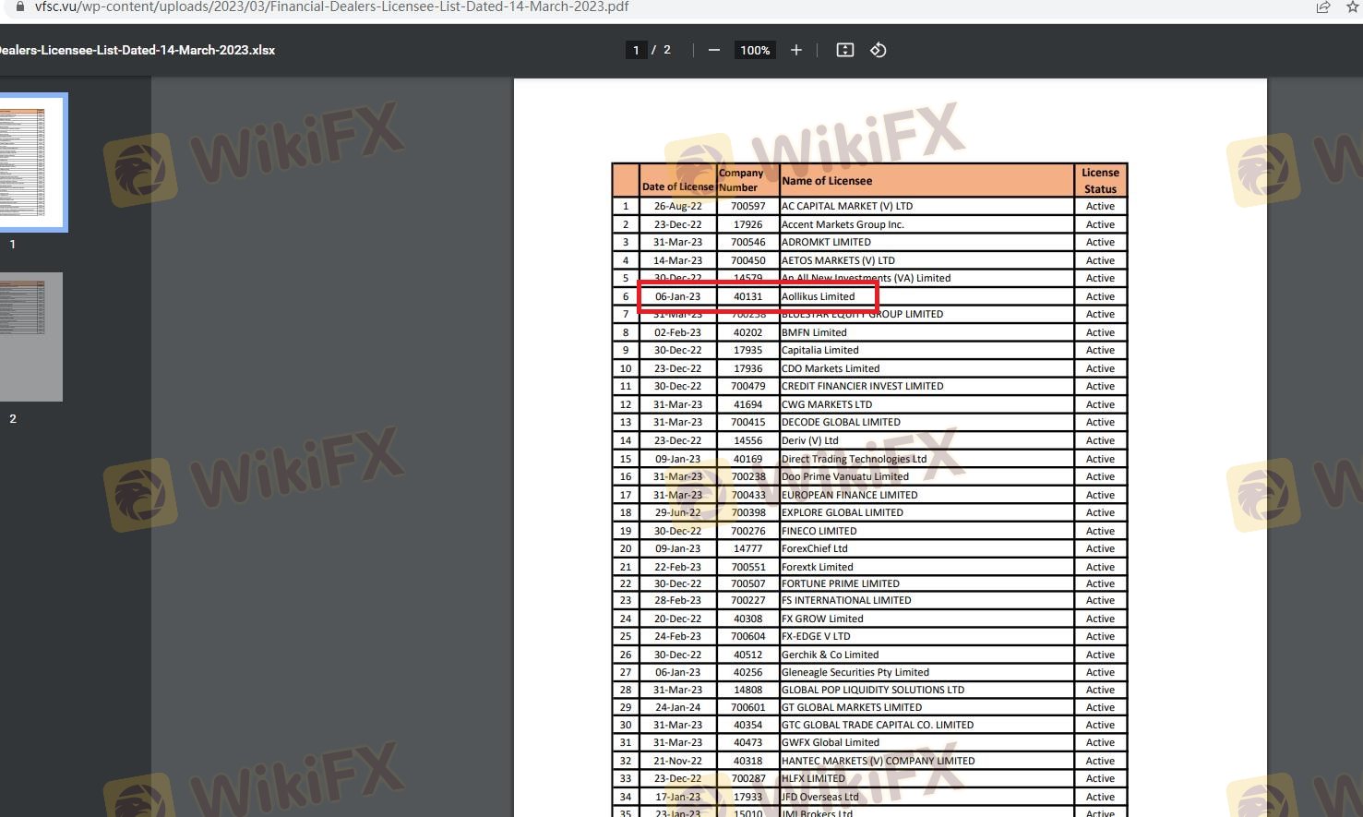The image size is (1363, 817).
Task: Click the ForexChief Ltd licensee name
Action: coord(815,548)
